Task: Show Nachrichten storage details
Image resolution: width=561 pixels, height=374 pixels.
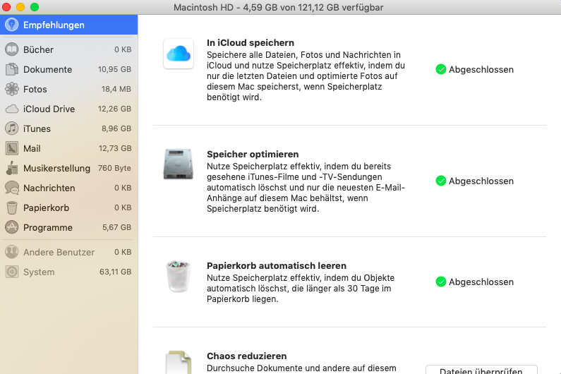Action: [x=49, y=188]
